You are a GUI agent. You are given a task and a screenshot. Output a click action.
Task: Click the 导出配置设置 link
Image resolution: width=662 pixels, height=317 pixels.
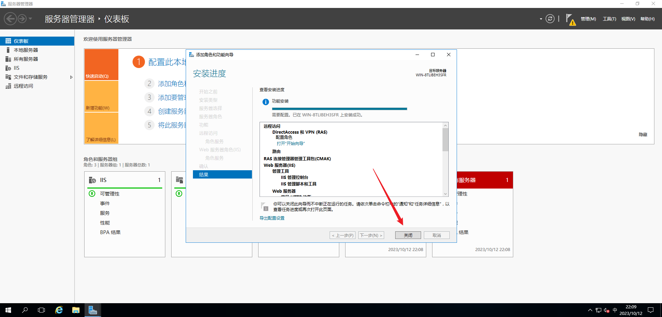tap(272, 218)
